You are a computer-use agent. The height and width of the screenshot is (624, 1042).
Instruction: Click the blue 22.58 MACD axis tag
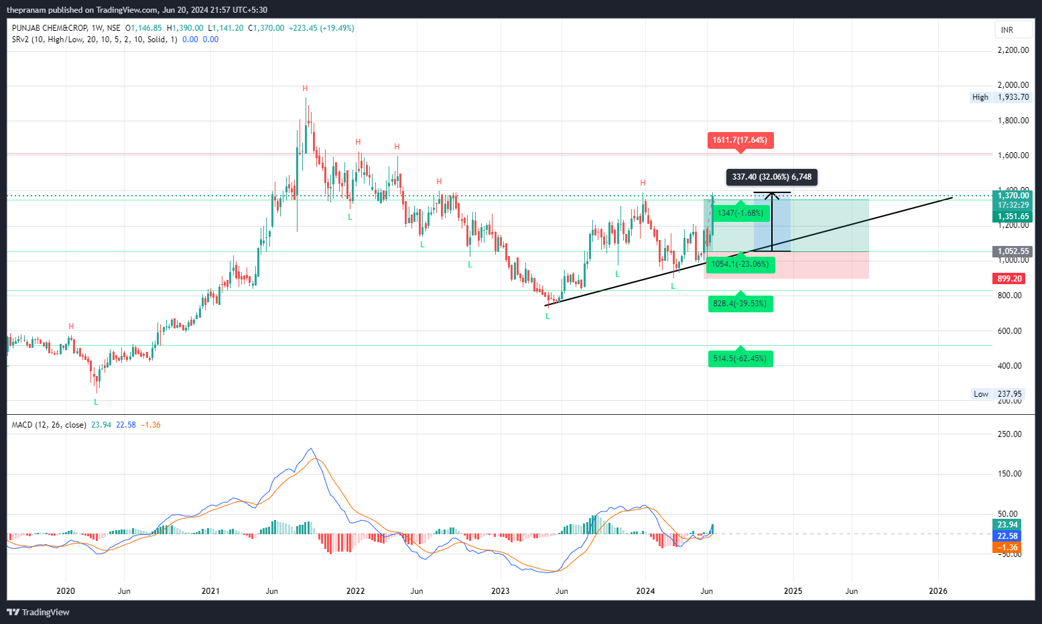click(1007, 536)
